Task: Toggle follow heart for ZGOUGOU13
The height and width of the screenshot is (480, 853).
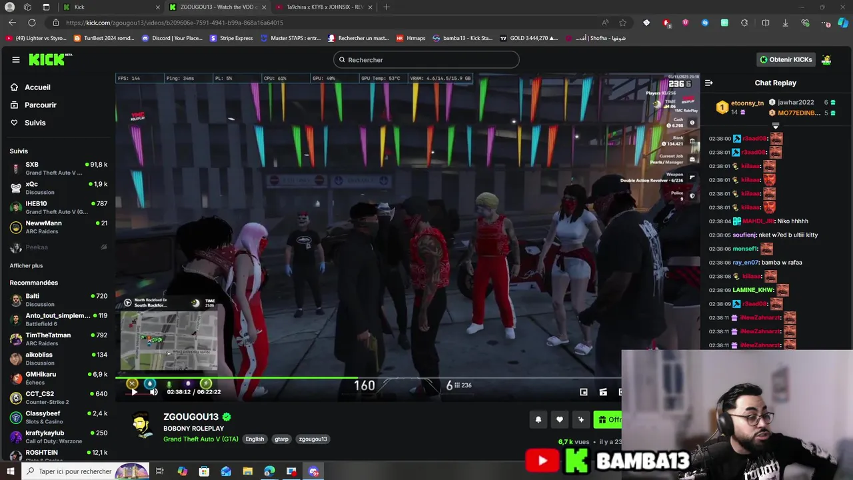Action: pos(560,419)
